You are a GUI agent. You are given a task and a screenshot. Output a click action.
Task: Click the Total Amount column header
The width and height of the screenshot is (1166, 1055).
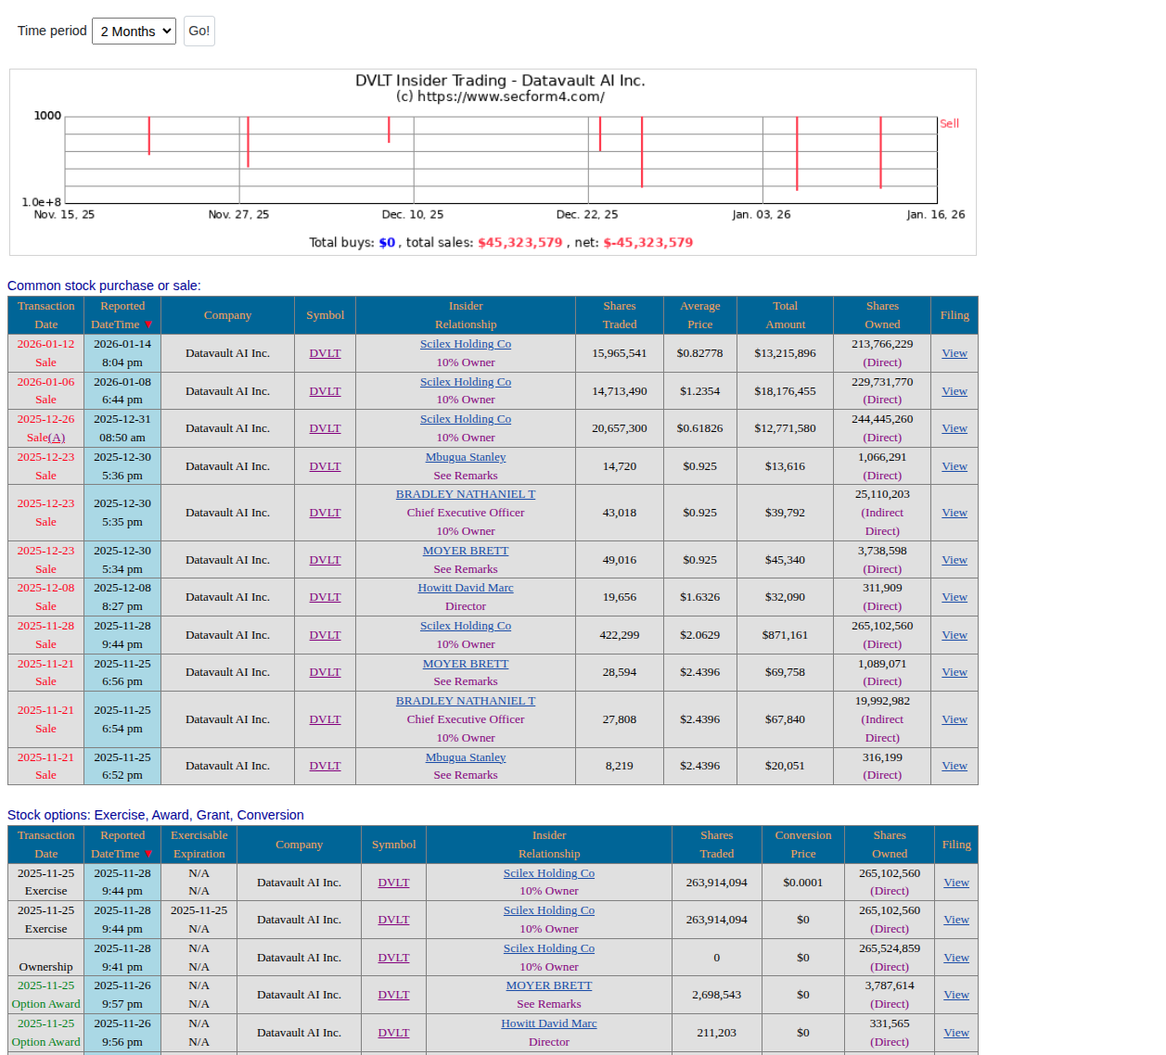[x=786, y=315]
